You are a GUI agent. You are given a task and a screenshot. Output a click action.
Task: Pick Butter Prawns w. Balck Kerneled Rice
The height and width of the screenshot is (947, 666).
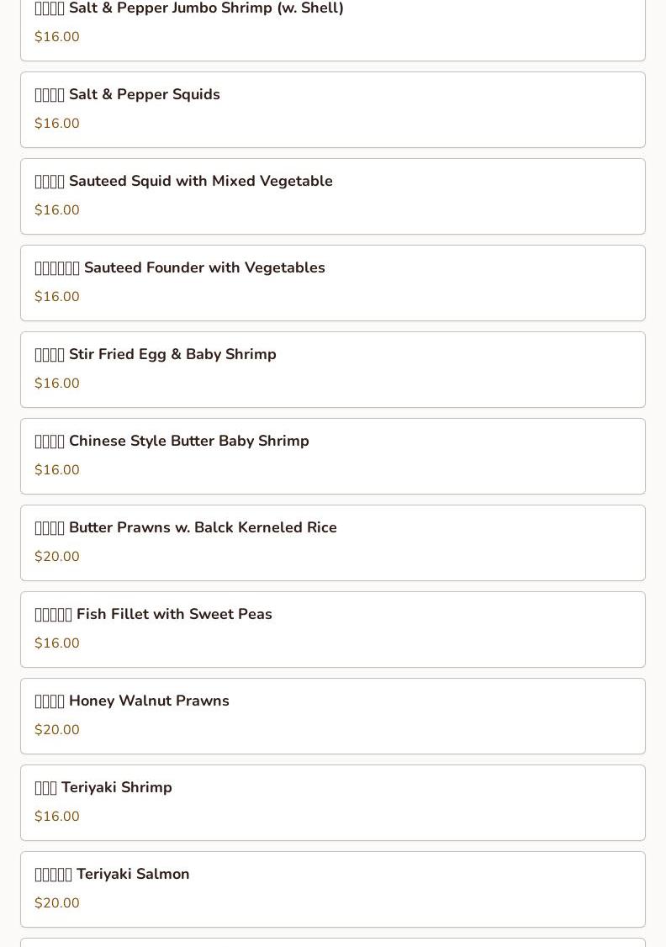(x=202, y=528)
